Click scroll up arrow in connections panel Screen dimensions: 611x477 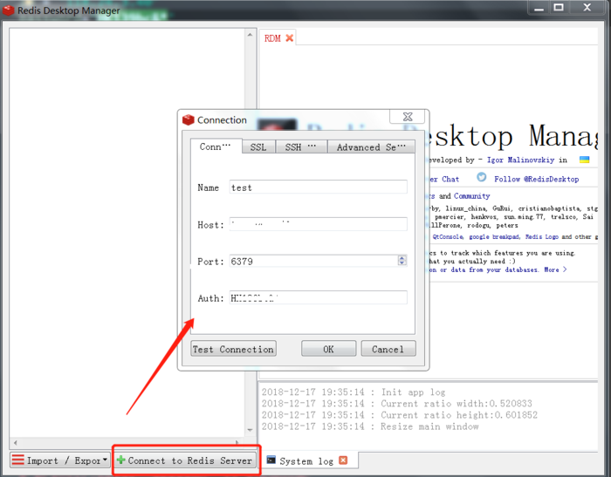pyautogui.click(x=250, y=35)
